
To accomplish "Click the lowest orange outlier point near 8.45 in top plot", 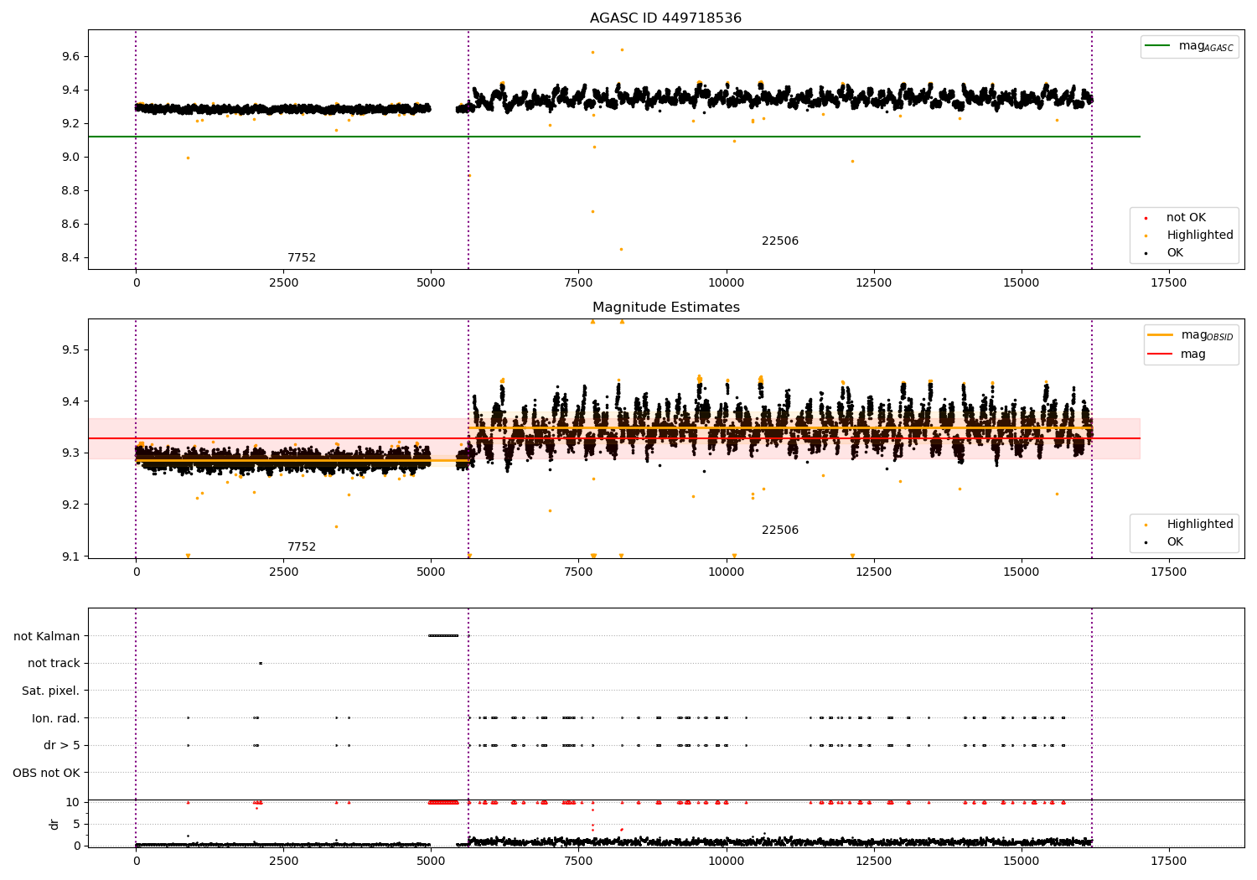I will [x=621, y=249].
